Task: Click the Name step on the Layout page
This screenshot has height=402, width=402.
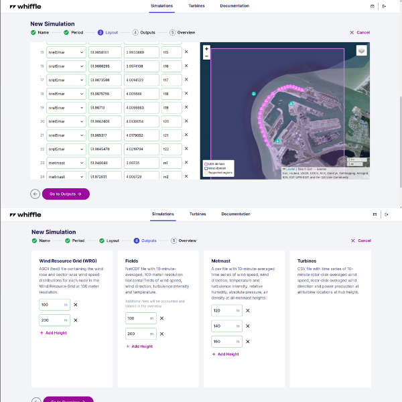Action: pyautogui.click(x=40, y=33)
